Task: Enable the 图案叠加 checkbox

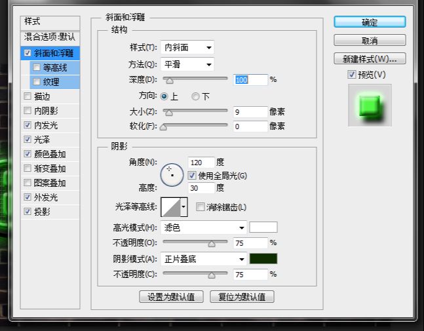Action: (28, 183)
